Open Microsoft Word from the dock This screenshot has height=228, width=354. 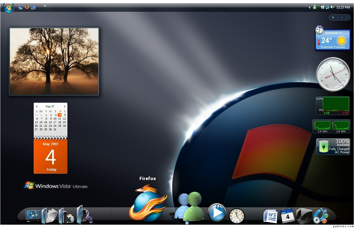[x=270, y=216]
